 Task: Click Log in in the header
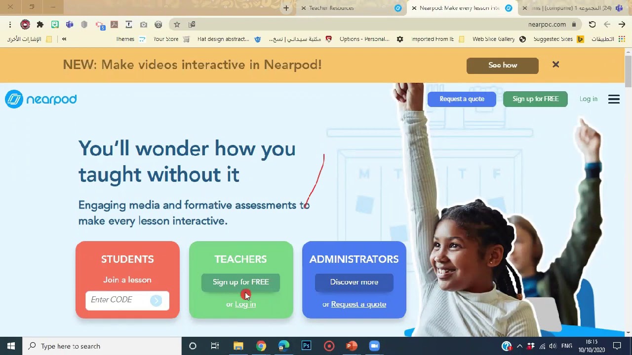pos(588,99)
